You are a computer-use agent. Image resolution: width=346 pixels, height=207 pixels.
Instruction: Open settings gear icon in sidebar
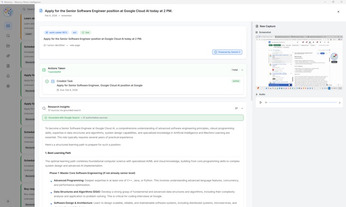(8, 86)
